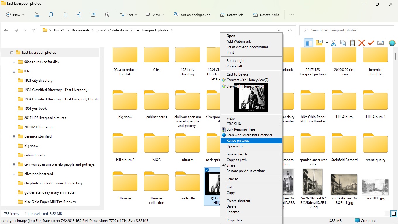
Task: Click the orange X delete icon
Action: tap(362, 43)
